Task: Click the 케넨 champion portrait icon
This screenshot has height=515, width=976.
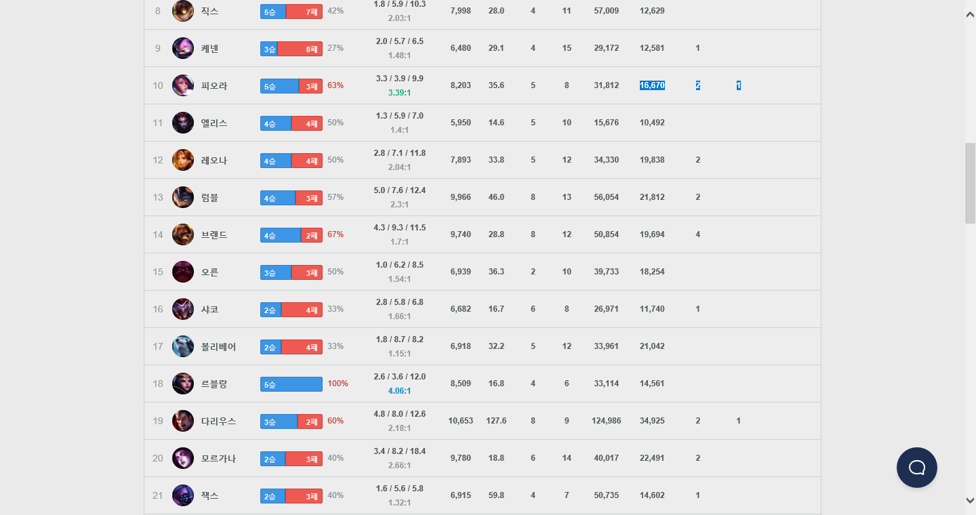Action: [x=183, y=48]
